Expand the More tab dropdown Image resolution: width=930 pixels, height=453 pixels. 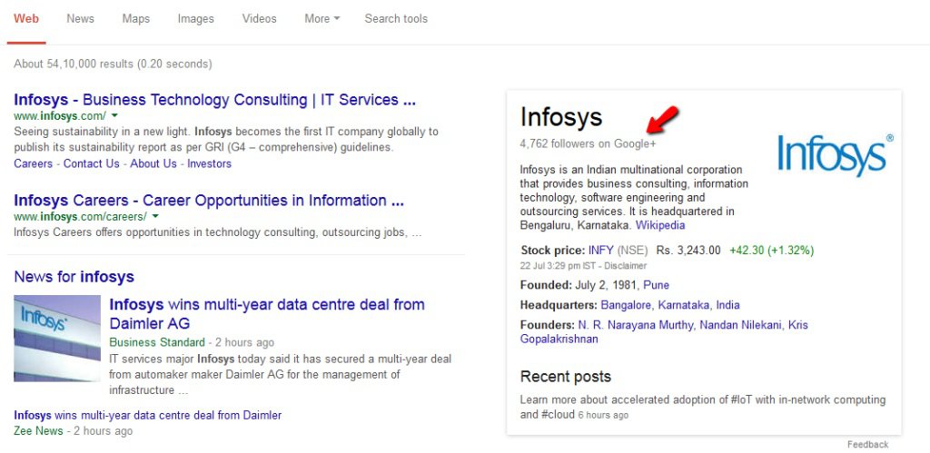tap(322, 19)
